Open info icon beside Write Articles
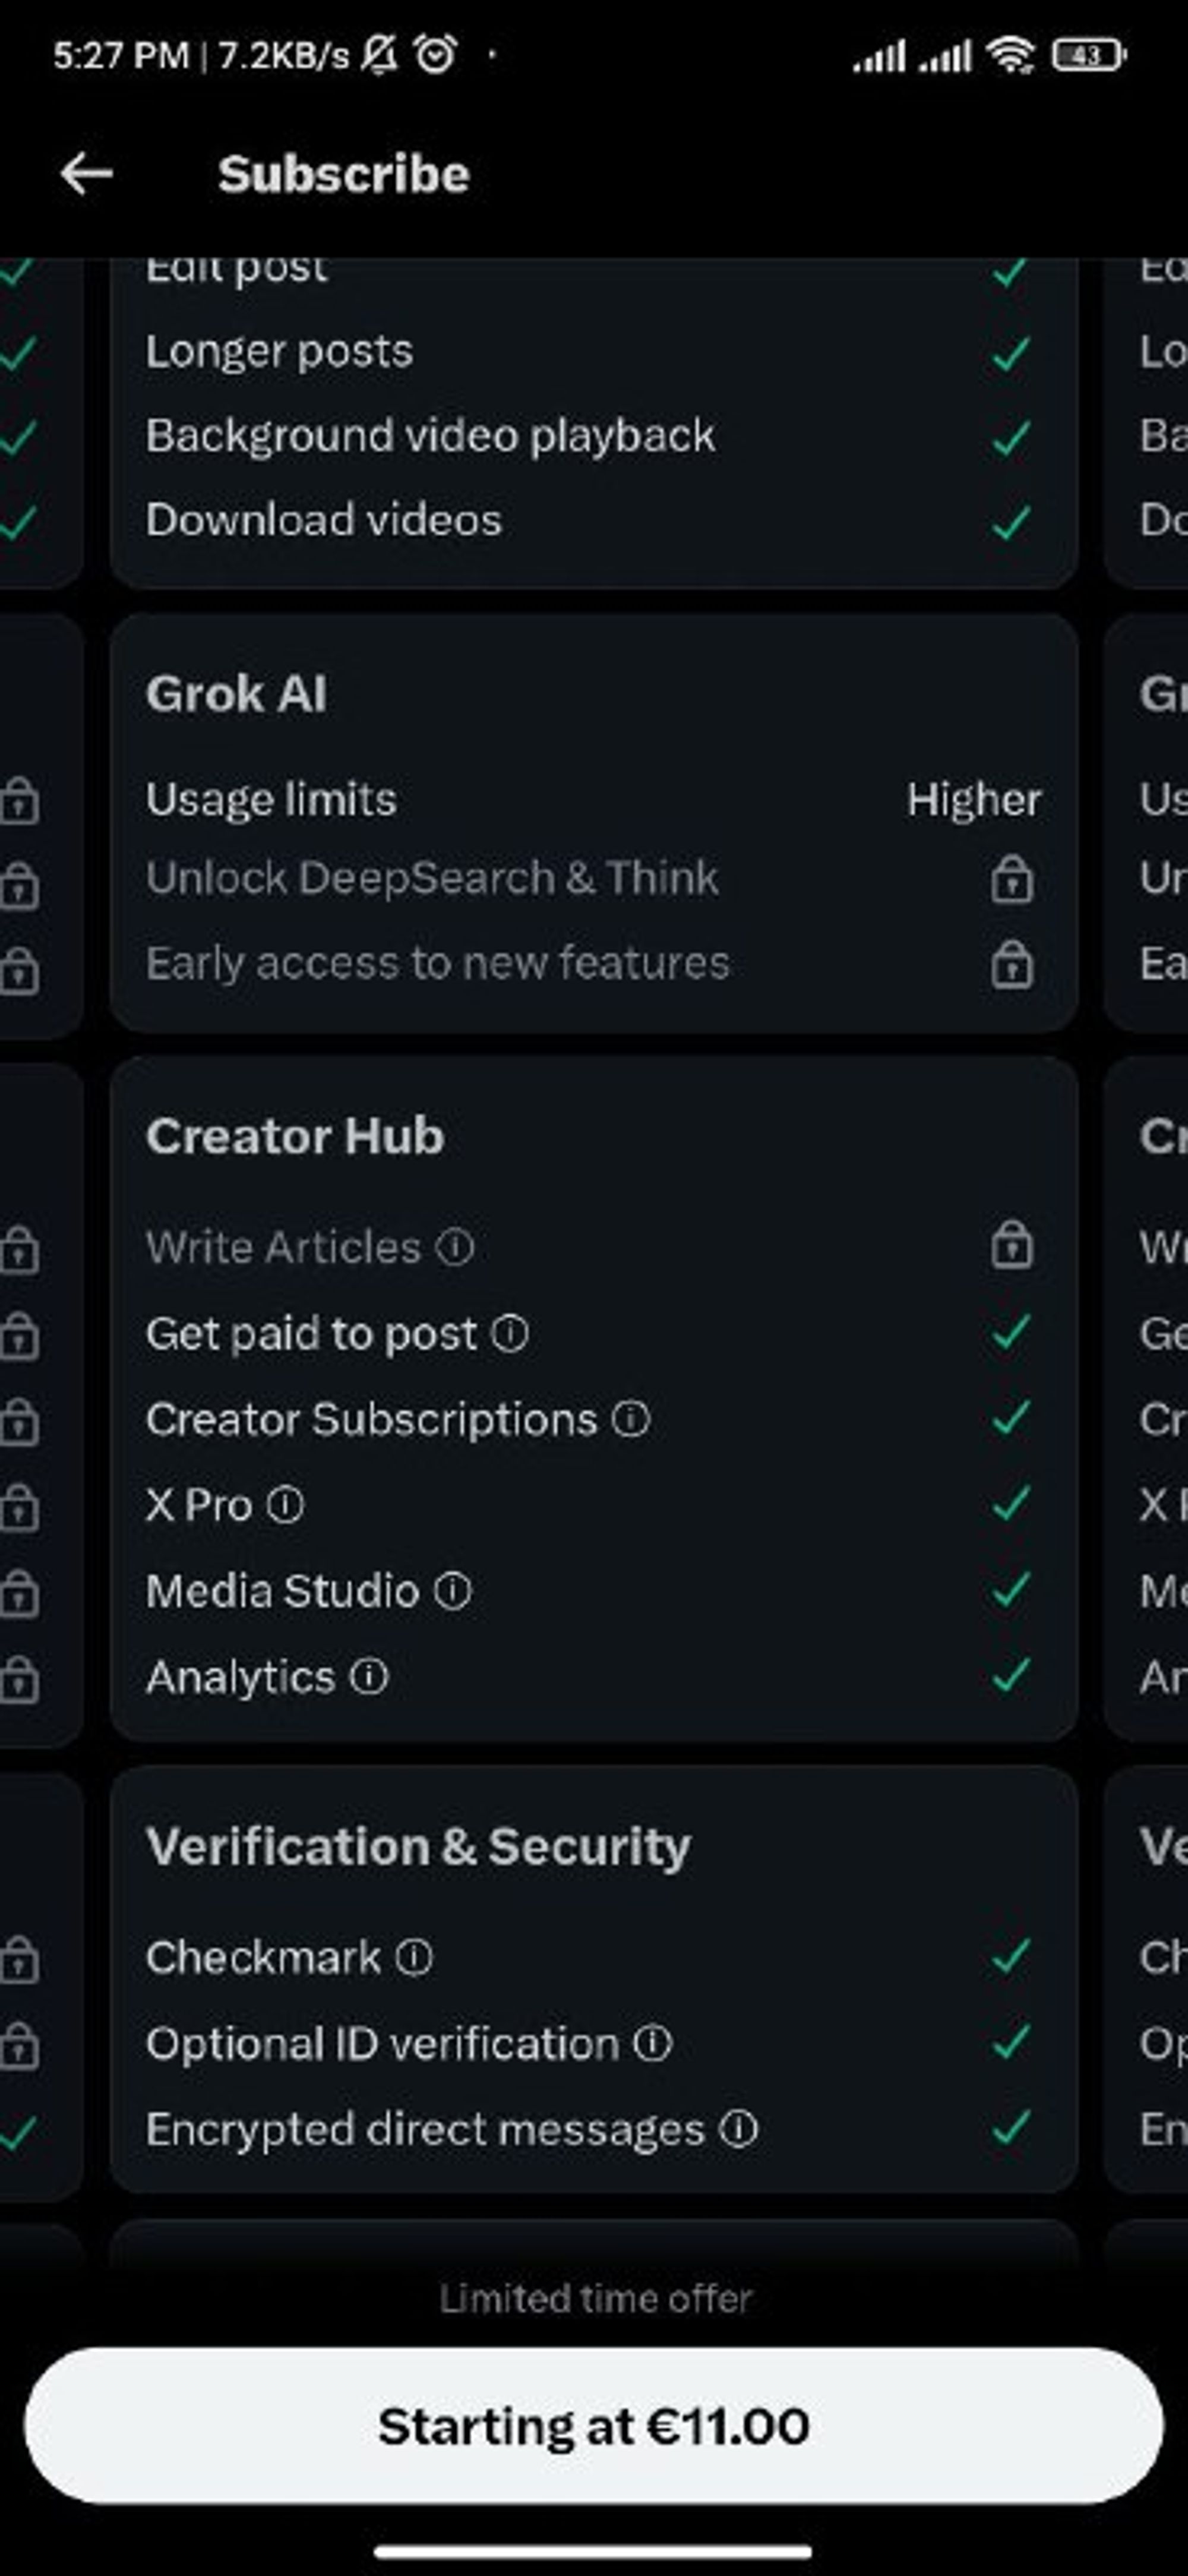 point(455,1247)
